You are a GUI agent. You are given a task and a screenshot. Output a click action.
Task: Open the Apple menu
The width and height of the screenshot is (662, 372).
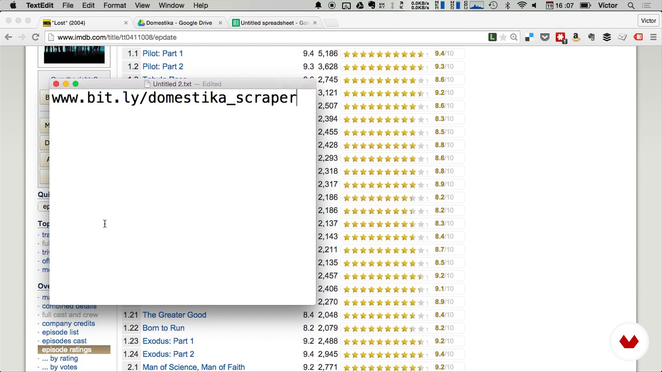pyautogui.click(x=13, y=5)
